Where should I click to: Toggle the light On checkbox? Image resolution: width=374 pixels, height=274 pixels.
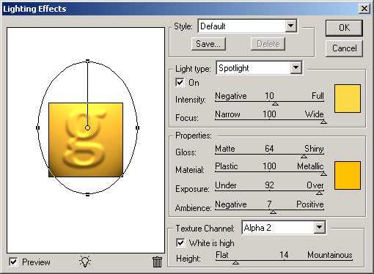click(x=180, y=82)
